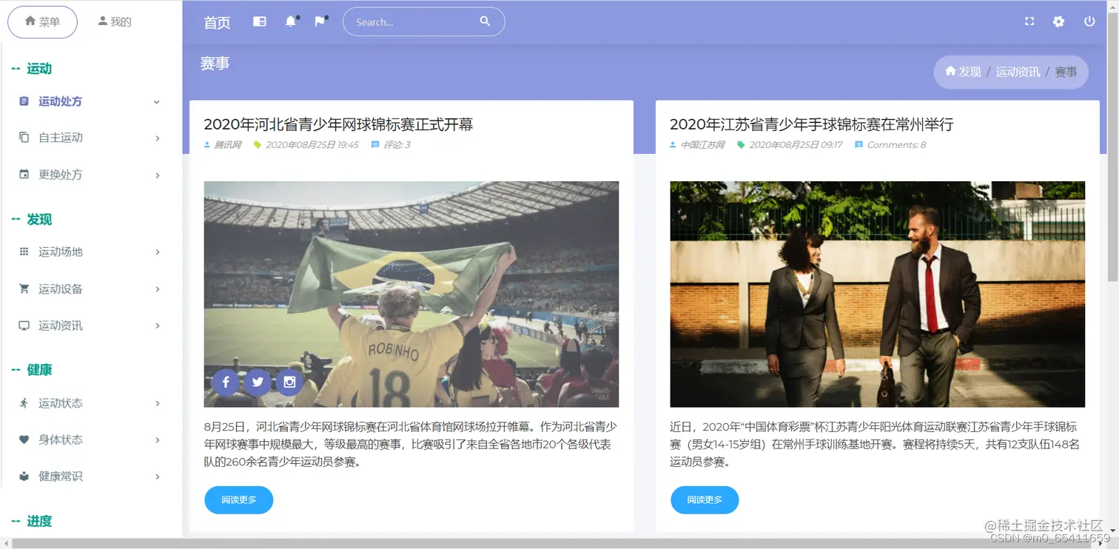
Task: Expand the 健康常识 sidebar item
Action: click(61, 476)
